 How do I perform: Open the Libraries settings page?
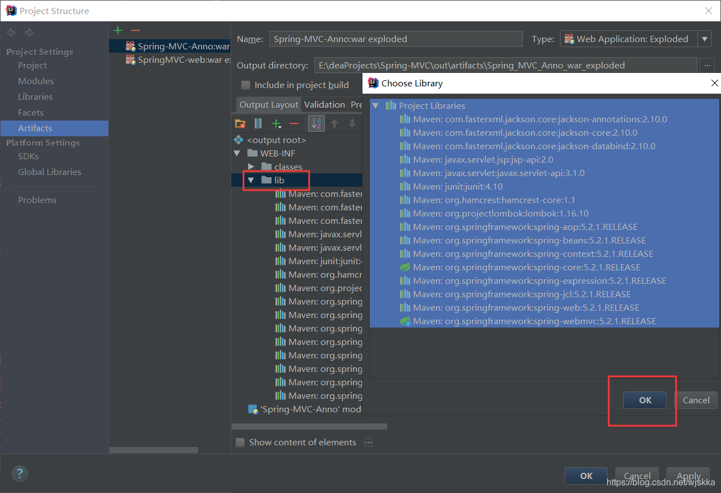pos(35,97)
